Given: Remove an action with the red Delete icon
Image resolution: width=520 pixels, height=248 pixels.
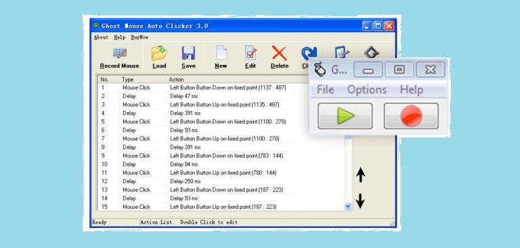Looking at the screenshot, I should (279, 53).
